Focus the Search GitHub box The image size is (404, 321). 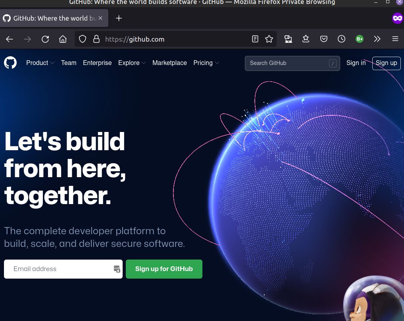[x=292, y=63]
